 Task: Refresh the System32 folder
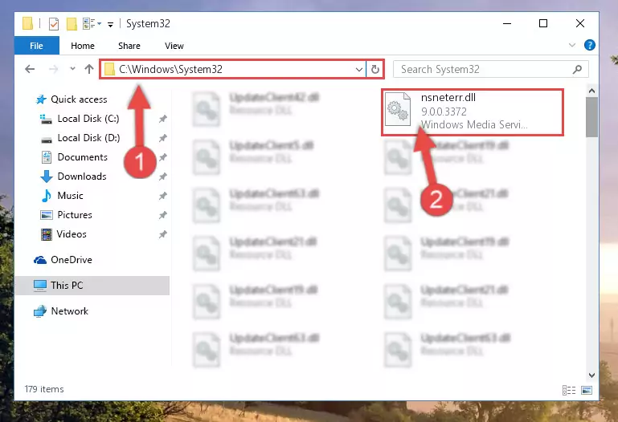[x=374, y=70]
